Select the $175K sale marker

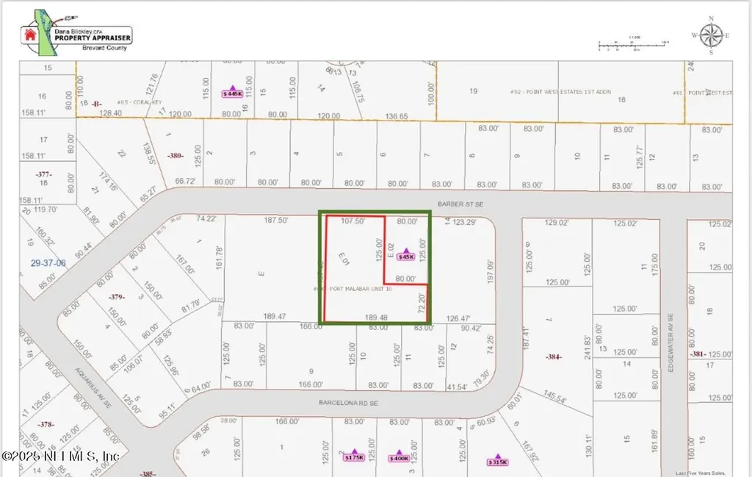click(355, 456)
